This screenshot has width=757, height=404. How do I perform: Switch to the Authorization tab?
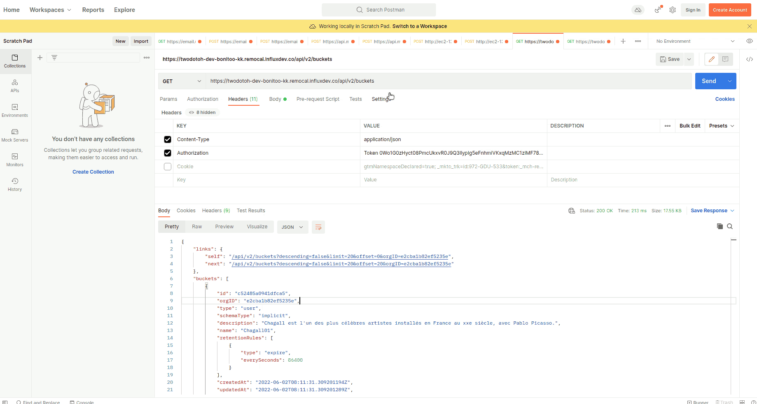coord(203,99)
